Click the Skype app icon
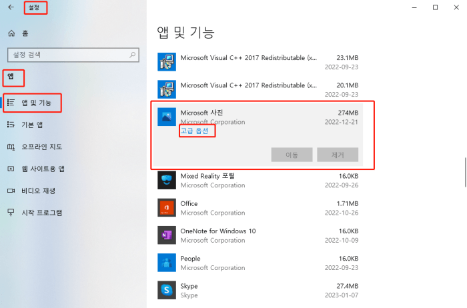Image resolution: width=467 pixels, height=308 pixels. click(x=167, y=290)
